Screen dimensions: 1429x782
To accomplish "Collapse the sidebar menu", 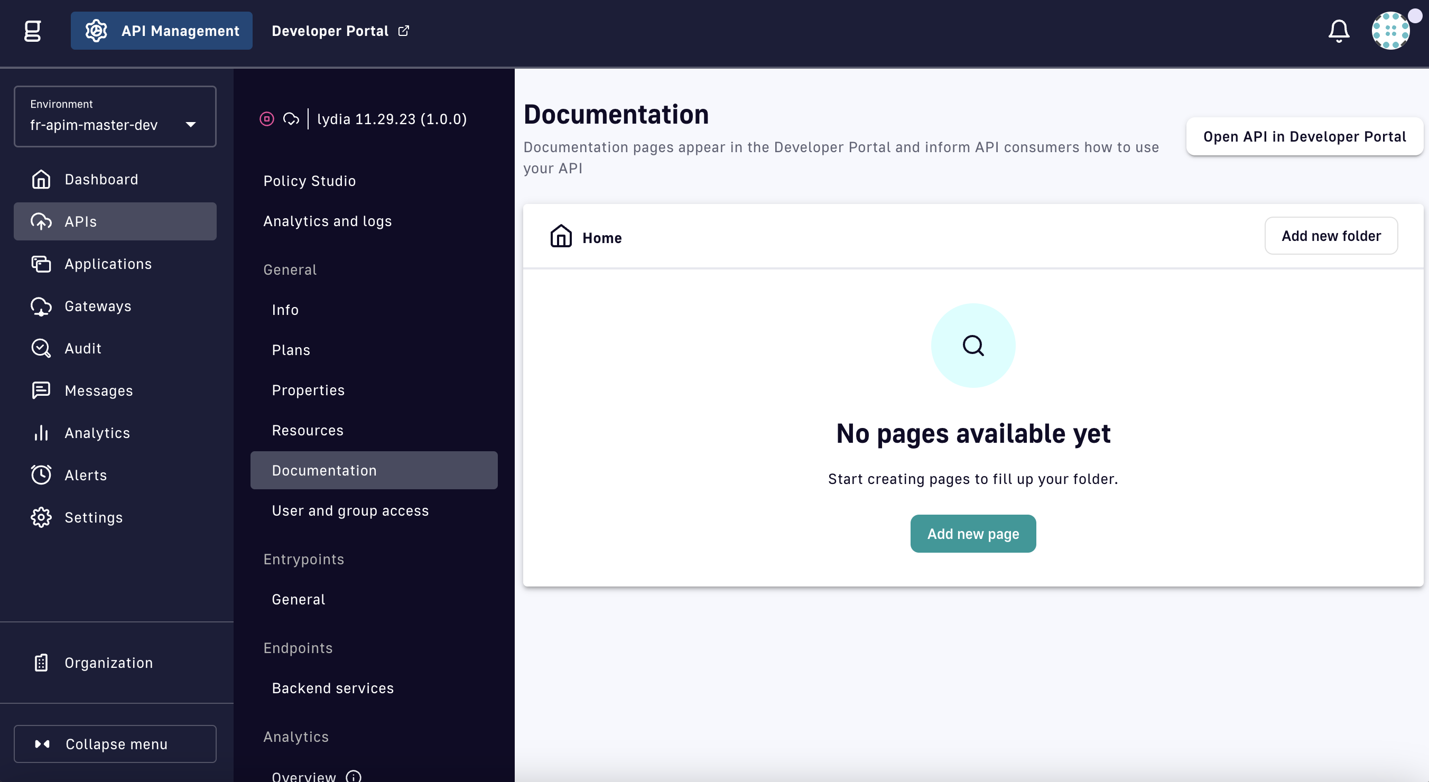I will [x=115, y=744].
